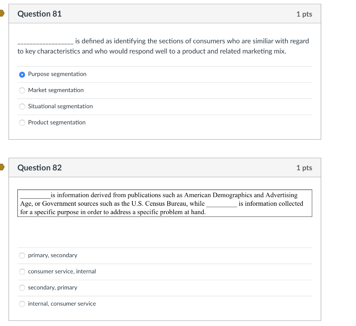Click the Question 81 header title
This screenshot has height=326, width=356.
click(x=39, y=14)
